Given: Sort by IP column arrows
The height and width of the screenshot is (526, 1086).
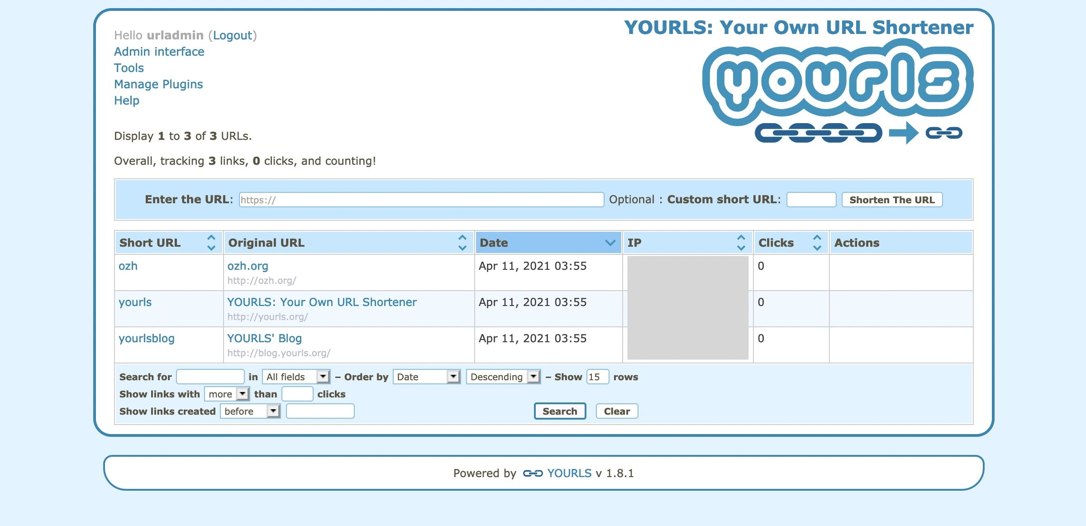Looking at the screenshot, I should click(741, 243).
